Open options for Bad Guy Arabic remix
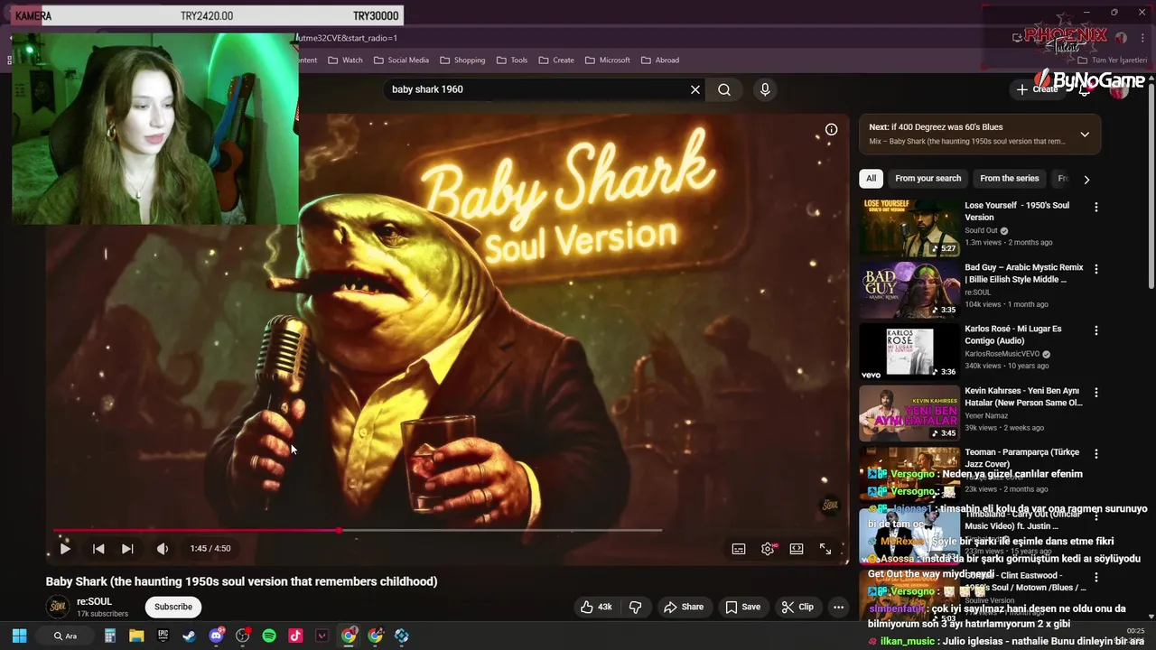This screenshot has height=650, width=1156. (1096, 269)
